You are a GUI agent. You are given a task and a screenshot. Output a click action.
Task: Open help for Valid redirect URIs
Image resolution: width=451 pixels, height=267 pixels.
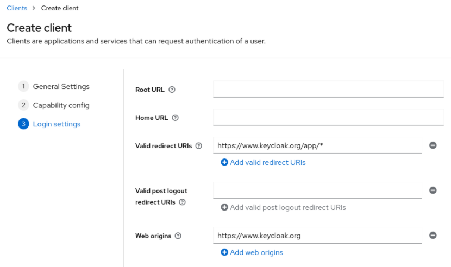198,146
